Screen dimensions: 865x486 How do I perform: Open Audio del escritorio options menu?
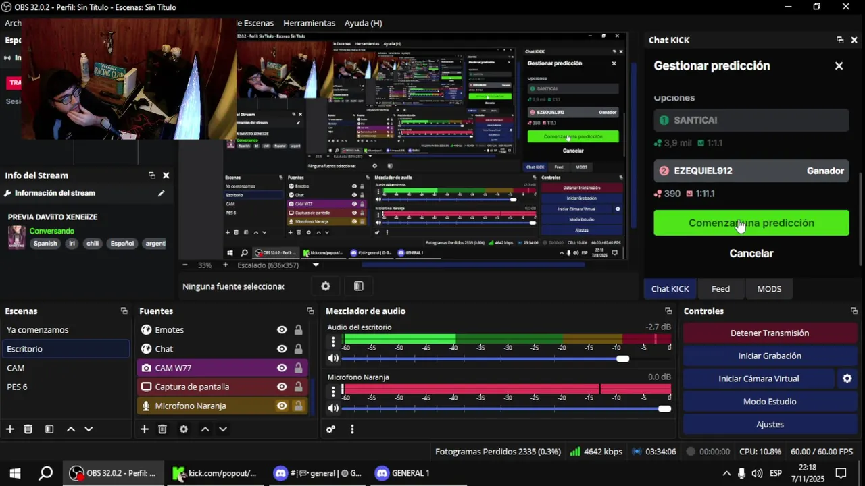[333, 342]
